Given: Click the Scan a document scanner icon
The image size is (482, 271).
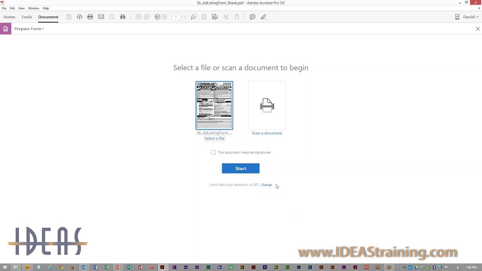Looking at the screenshot, I should 267,105.
